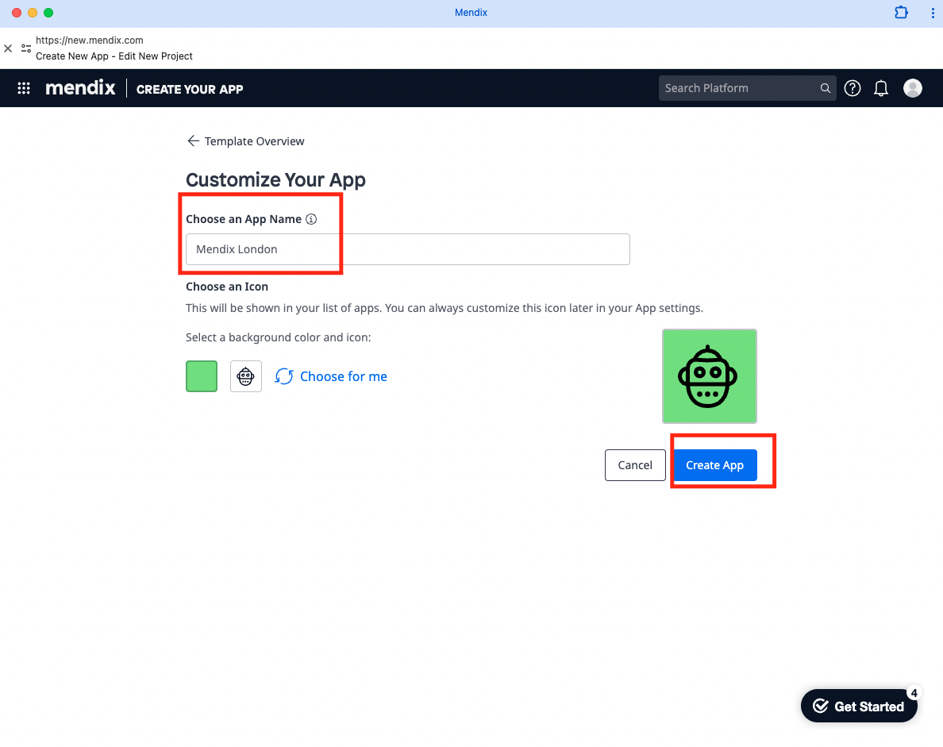Click the Choose an Icon label

[x=227, y=287]
